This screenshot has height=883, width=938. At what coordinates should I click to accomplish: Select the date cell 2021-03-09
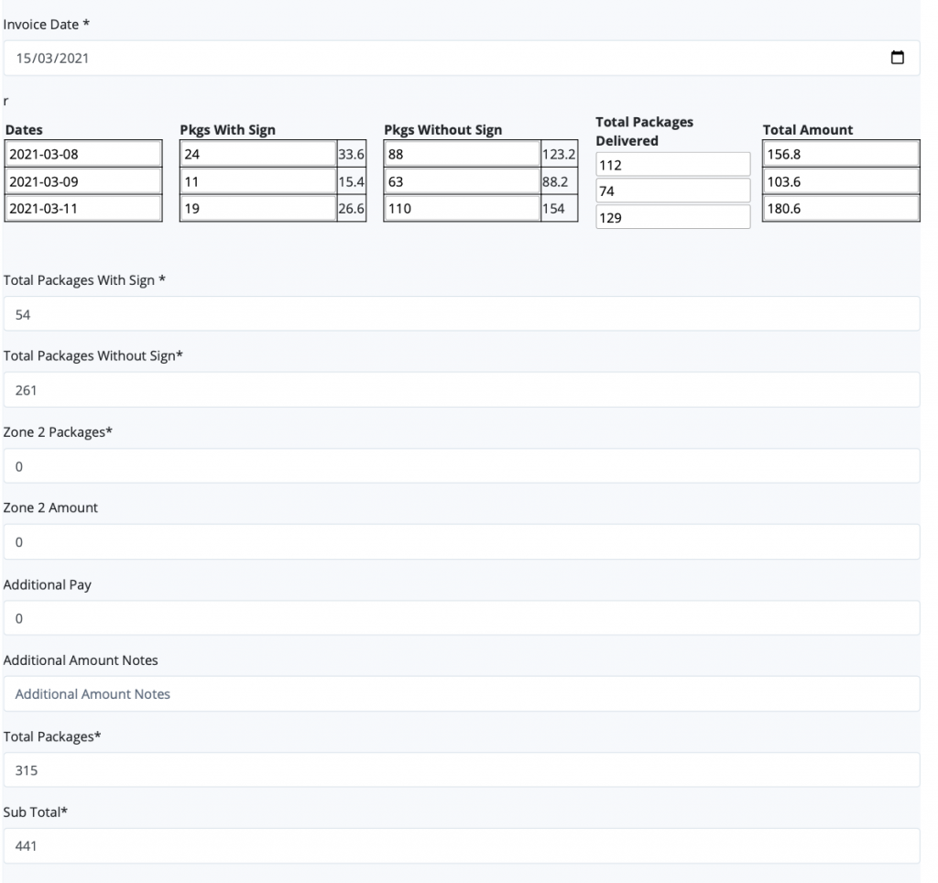[83, 181]
